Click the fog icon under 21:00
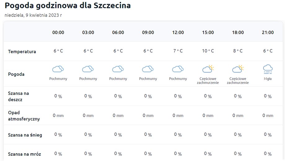Screen dimensions: 285x161 click(268, 69)
